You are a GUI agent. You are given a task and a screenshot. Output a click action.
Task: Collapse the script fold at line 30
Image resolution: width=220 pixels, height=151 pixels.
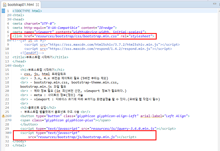click(10, 133)
